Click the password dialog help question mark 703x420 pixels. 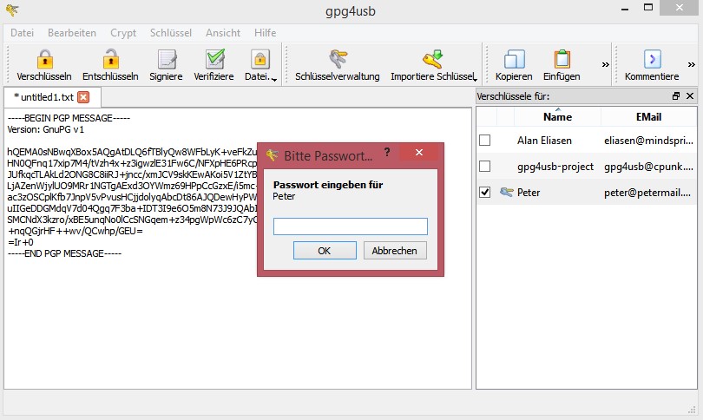pos(387,153)
